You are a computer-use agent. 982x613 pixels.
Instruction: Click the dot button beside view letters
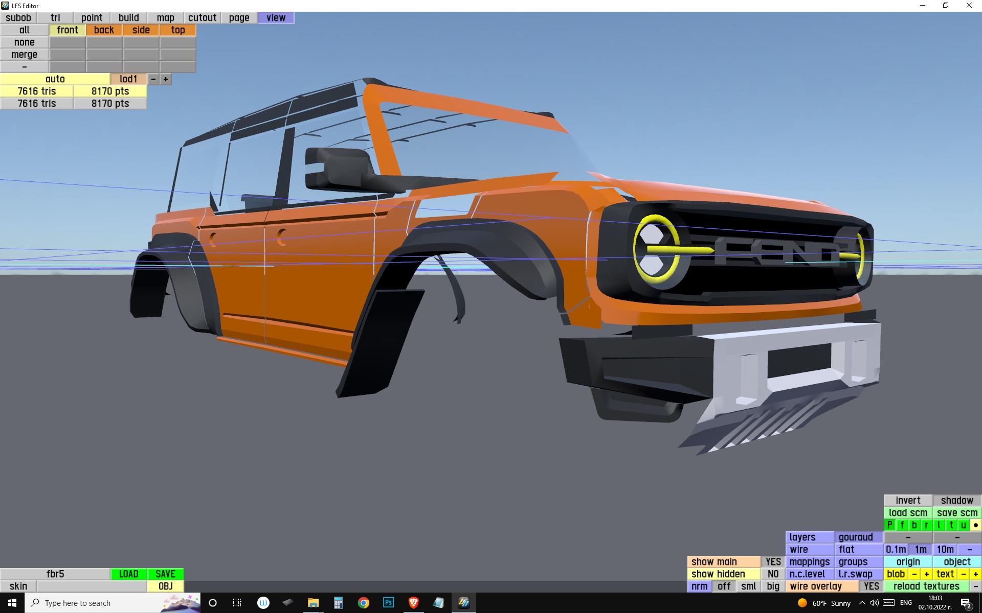[975, 525]
